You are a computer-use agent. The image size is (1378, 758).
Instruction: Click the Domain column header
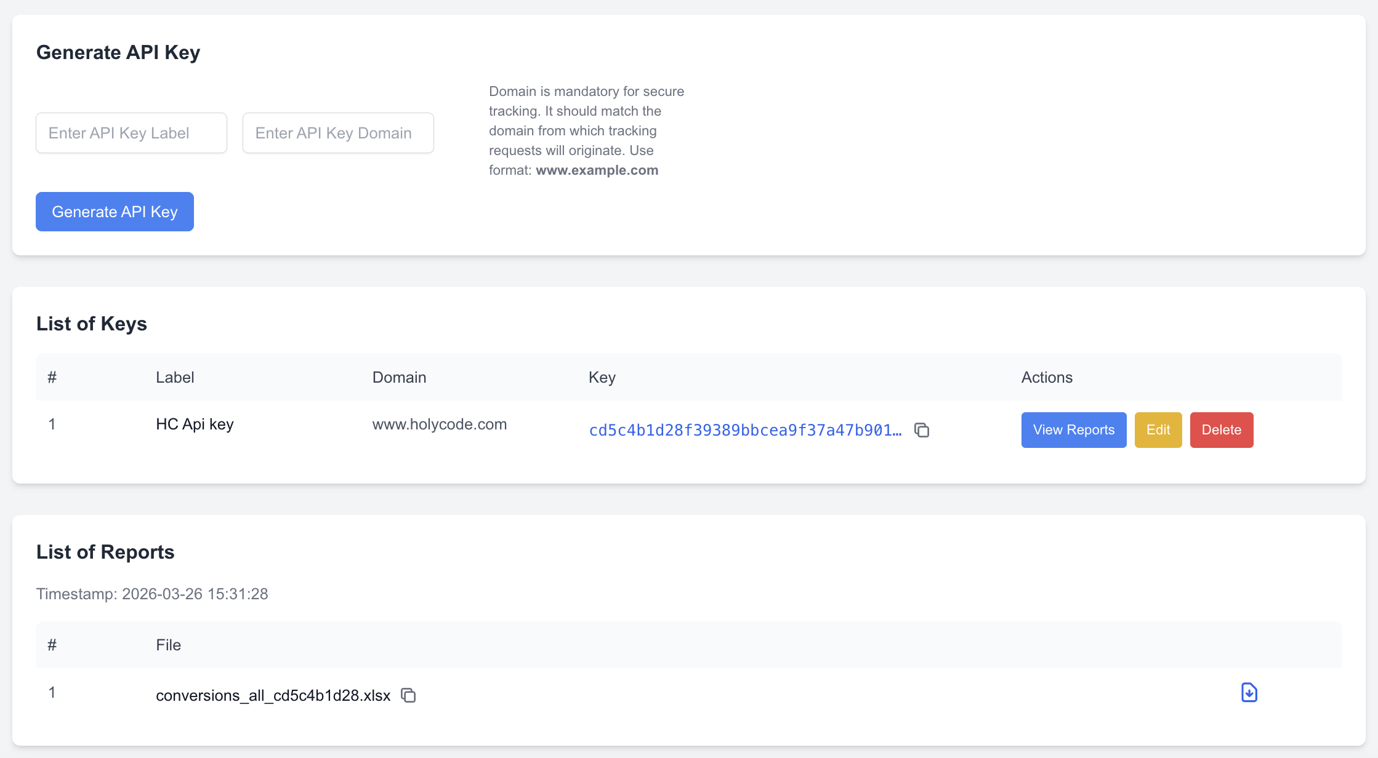(399, 377)
